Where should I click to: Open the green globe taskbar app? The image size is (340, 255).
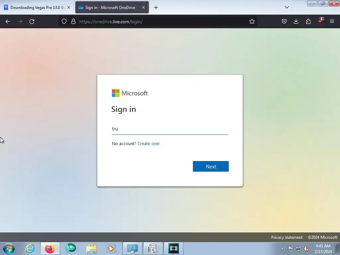pyautogui.click(x=71, y=248)
